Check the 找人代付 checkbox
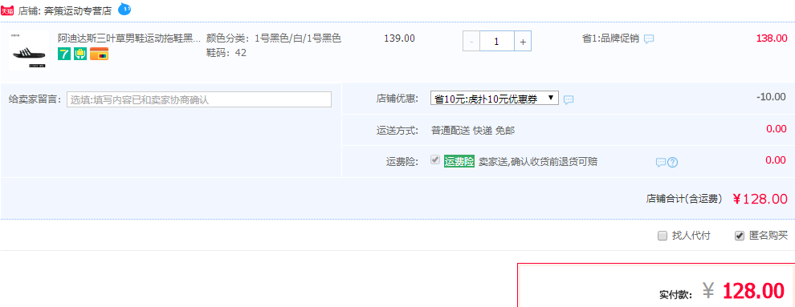 tap(662, 236)
